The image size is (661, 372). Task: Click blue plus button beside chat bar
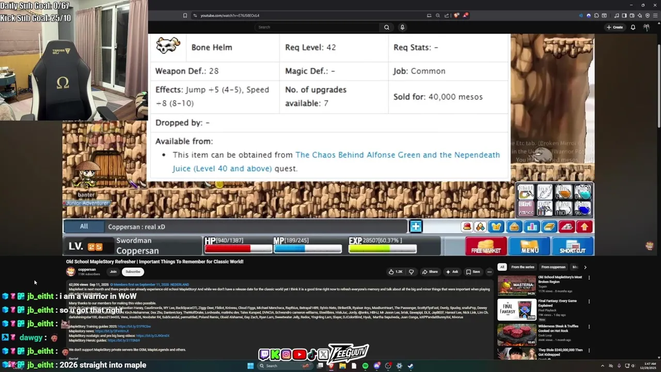pyautogui.click(x=416, y=226)
